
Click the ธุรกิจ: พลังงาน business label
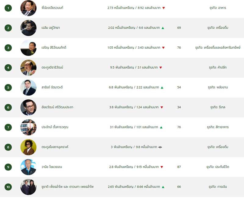click(x=218, y=87)
